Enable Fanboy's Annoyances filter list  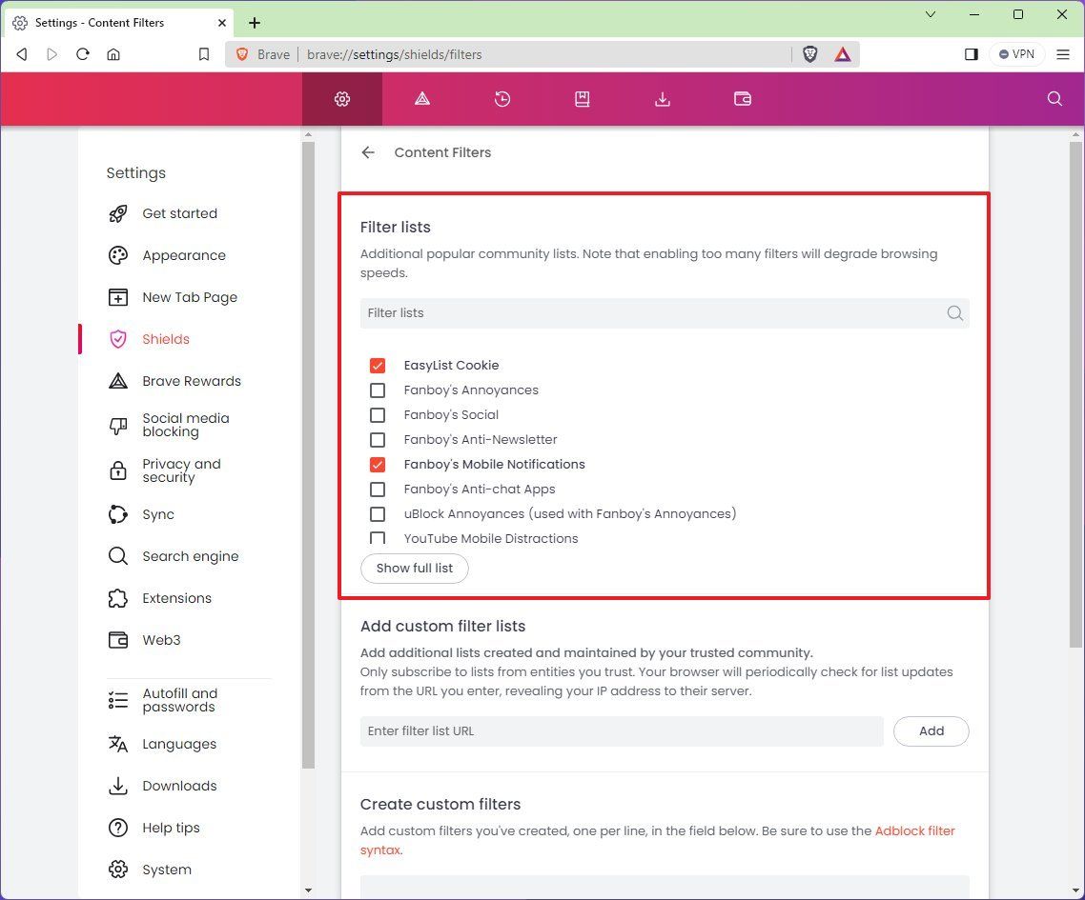click(x=378, y=390)
